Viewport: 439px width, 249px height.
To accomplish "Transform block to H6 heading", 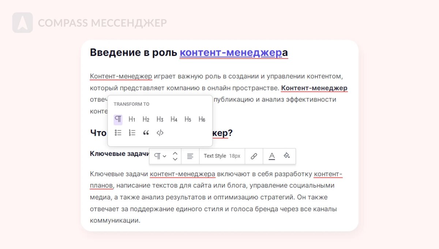I will pos(202,119).
